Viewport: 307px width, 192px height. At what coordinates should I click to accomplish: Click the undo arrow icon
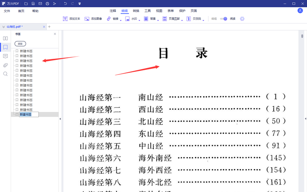click(x=65, y=3)
